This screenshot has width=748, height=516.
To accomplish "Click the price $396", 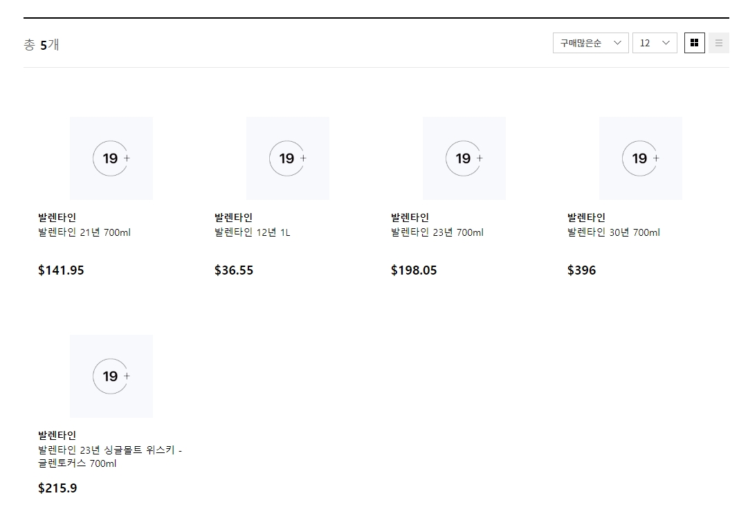I will 582,270.
